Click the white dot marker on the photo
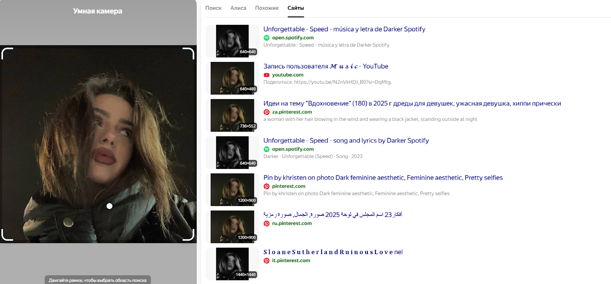The height and width of the screenshot is (284, 611). coord(110,206)
